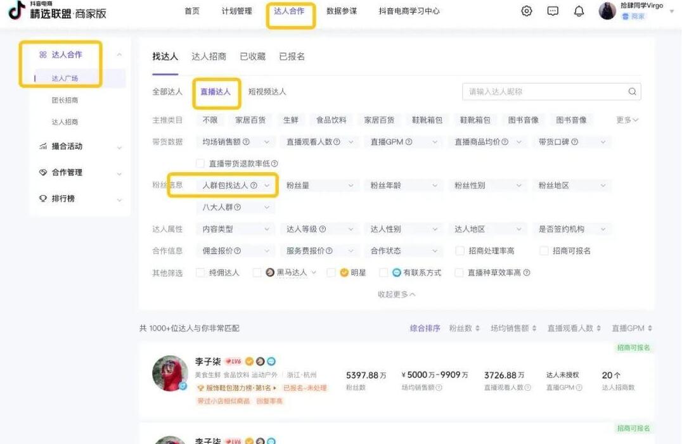682x444 pixels.
Task: Enable 直播带货退款率低 checkbox
Action: pyautogui.click(x=200, y=163)
